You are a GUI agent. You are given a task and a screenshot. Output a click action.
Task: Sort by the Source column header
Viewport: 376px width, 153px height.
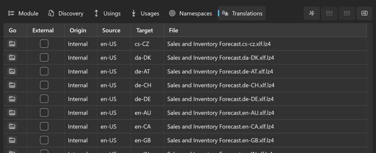pyautogui.click(x=114, y=30)
